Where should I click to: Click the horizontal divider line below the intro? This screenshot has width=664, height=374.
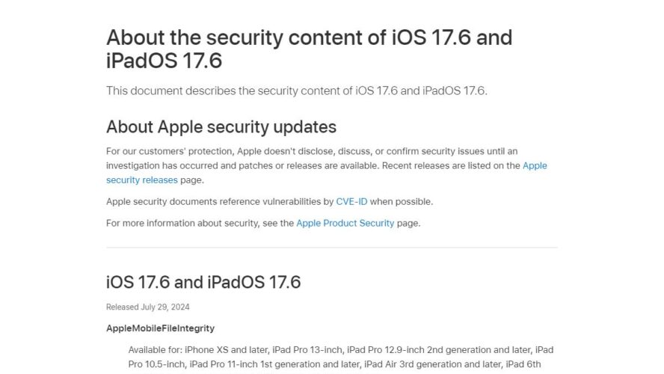coord(331,248)
